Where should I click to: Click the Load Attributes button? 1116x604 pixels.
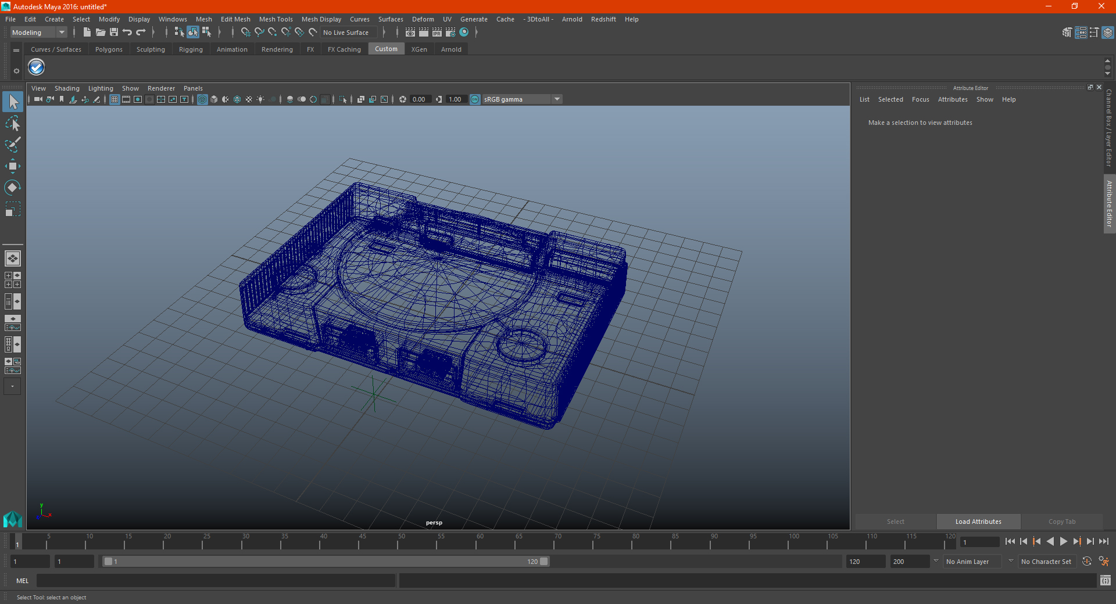click(978, 522)
